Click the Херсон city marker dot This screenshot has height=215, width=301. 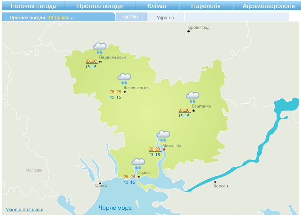215,182
